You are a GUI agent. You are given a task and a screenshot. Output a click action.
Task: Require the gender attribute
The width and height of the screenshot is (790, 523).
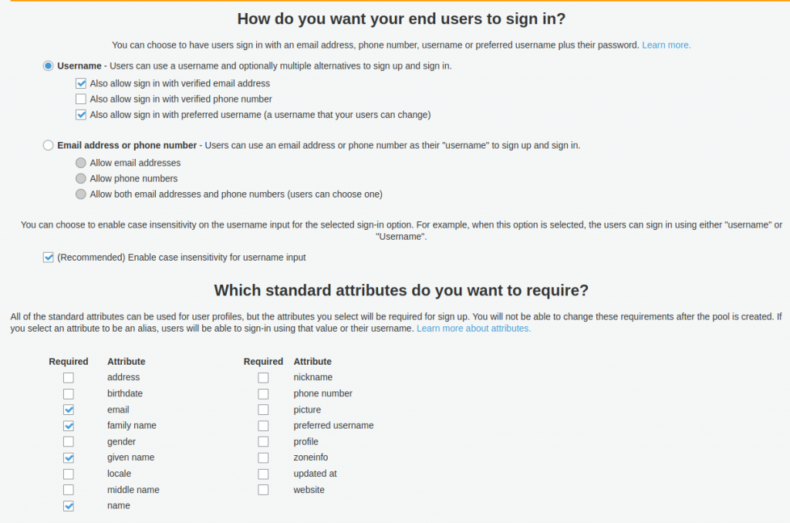(68, 441)
